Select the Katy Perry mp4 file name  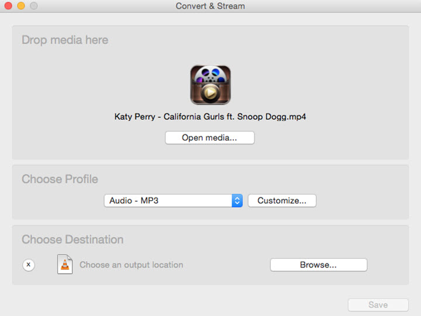click(210, 117)
